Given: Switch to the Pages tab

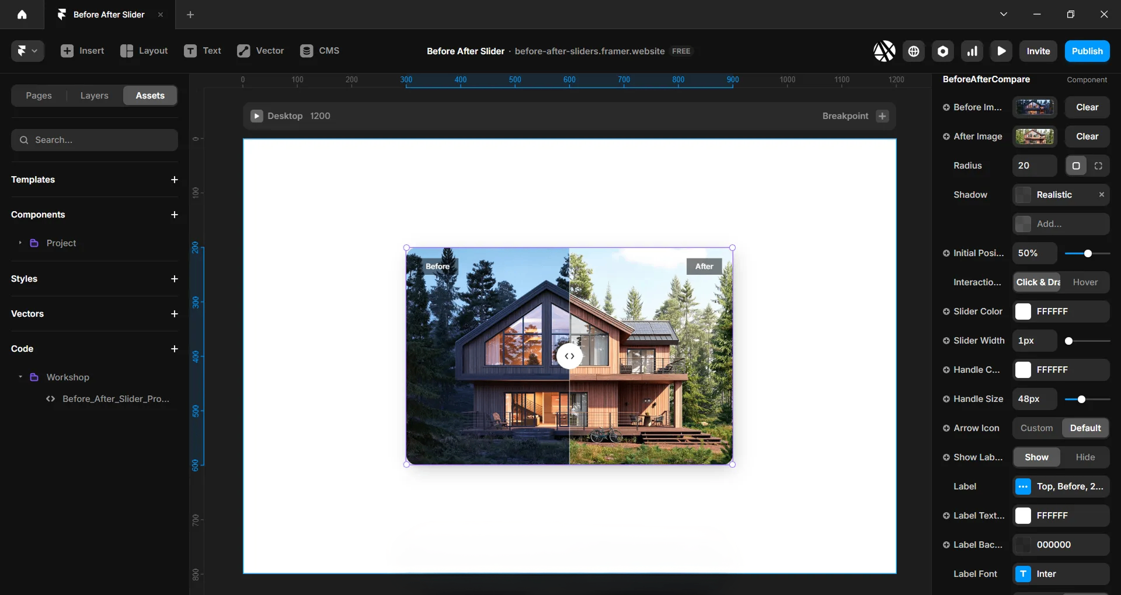Looking at the screenshot, I should coord(39,96).
